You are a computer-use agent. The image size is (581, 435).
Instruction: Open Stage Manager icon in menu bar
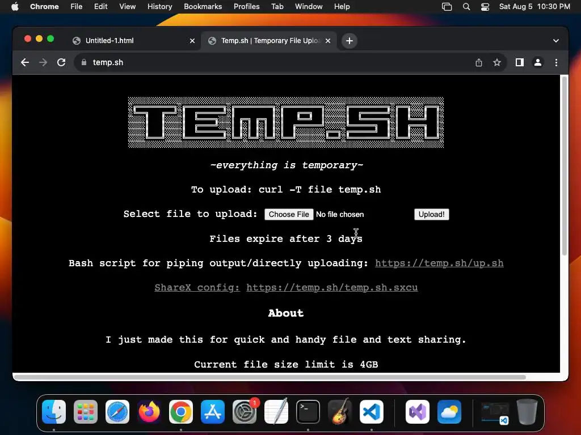coord(447,7)
